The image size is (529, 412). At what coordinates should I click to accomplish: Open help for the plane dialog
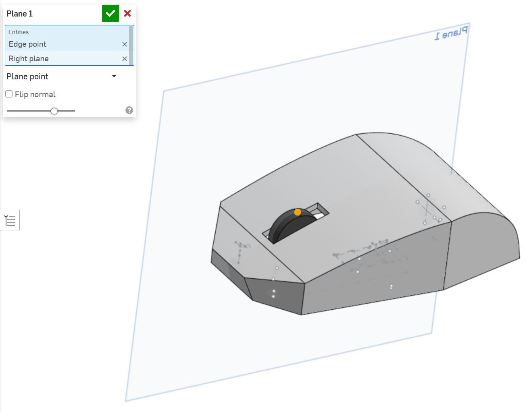129,110
